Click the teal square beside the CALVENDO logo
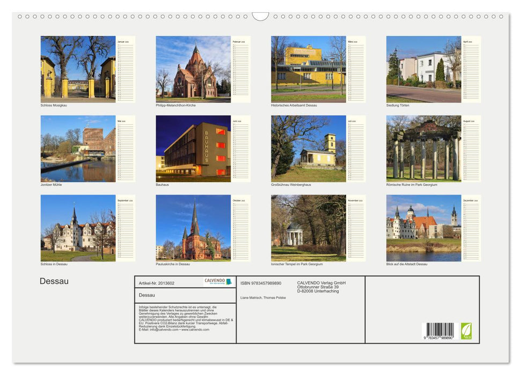Screen dimensions: 521x375 click(230, 281)
